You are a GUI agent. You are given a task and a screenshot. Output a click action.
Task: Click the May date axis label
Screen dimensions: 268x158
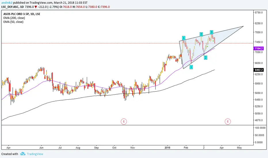239,148
